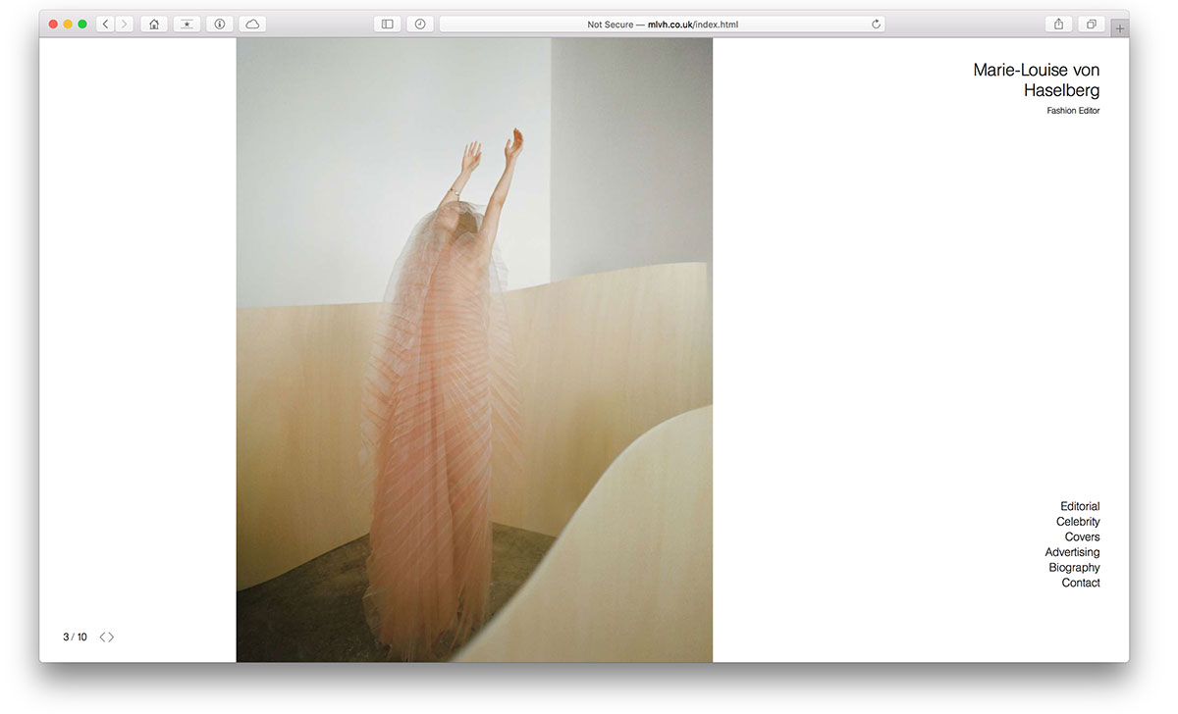Minimize window with yellow button
1178x714 pixels.
point(68,24)
